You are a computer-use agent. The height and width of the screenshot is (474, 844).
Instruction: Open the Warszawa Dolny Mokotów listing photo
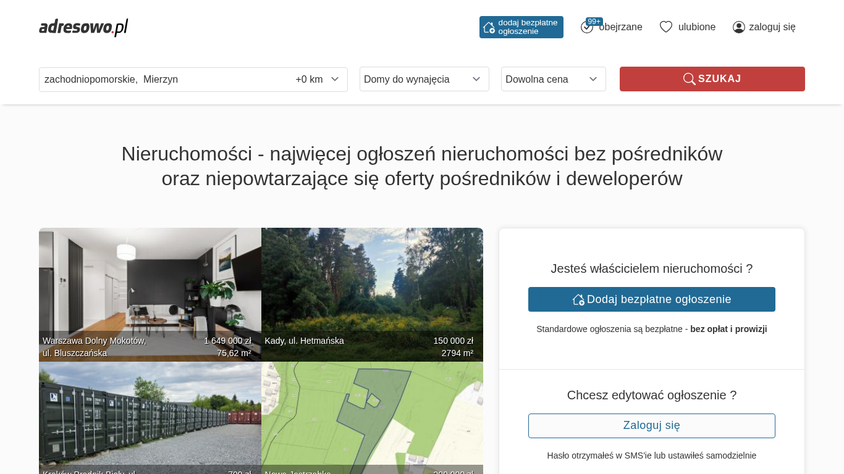150,284
